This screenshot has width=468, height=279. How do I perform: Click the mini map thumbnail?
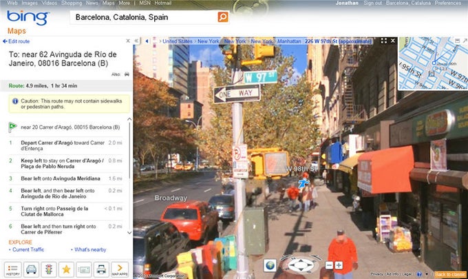(x=433, y=63)
